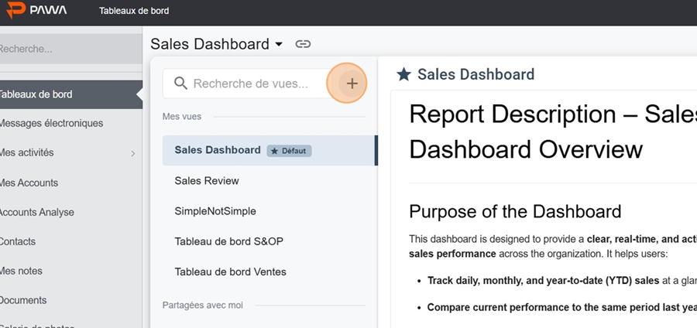Click the plus icon to add view
697x328 pixels.
pos(352,84)
